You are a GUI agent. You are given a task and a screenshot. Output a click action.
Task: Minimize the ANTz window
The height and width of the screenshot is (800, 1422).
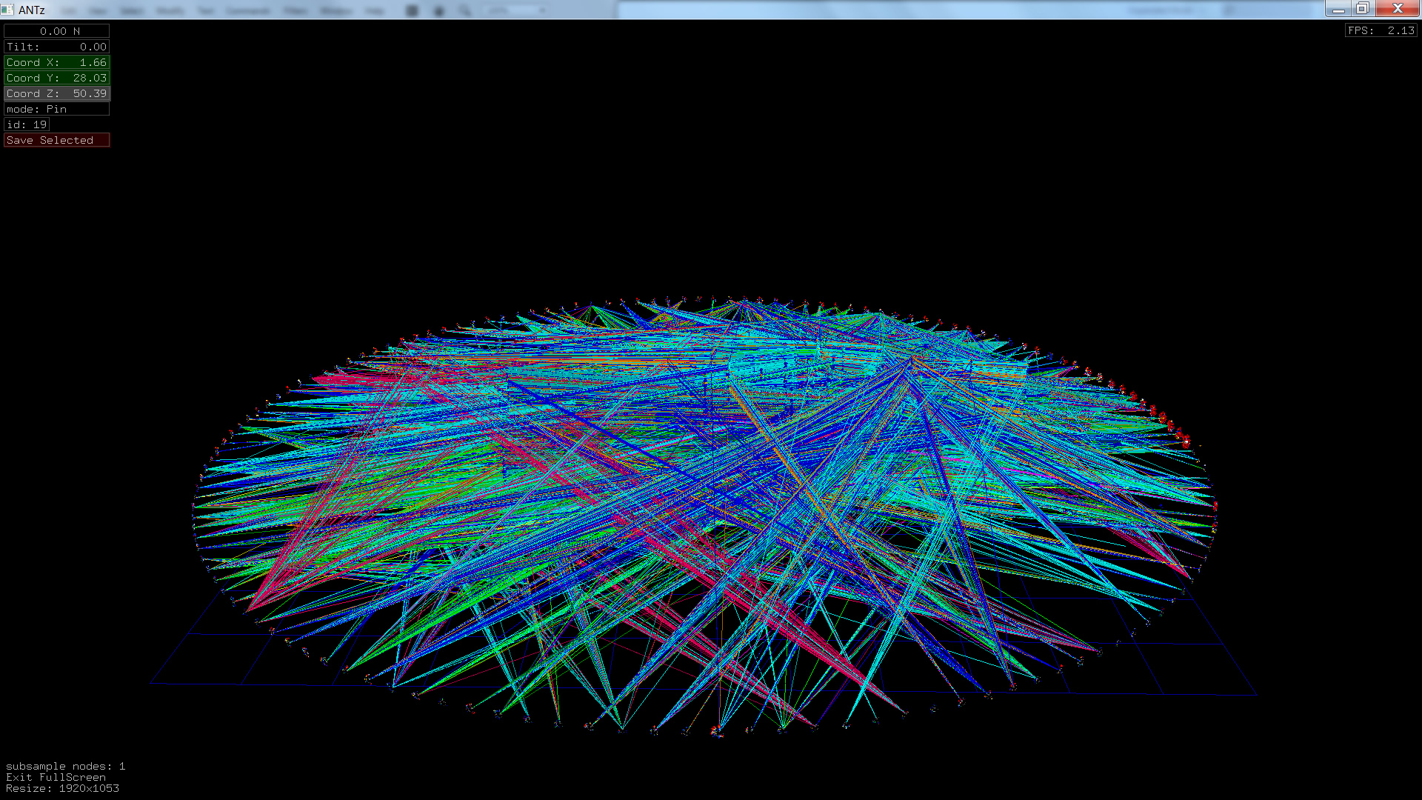(x=1338, y=9)
